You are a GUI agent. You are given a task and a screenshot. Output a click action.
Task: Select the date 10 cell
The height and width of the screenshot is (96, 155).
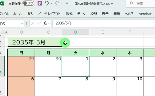click(130, 86)
